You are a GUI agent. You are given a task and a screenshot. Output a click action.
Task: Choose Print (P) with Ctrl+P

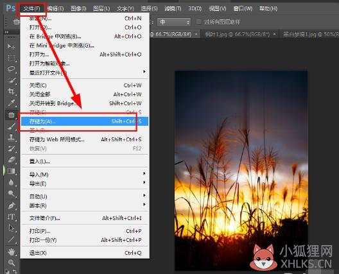click(x=84, y=231)
